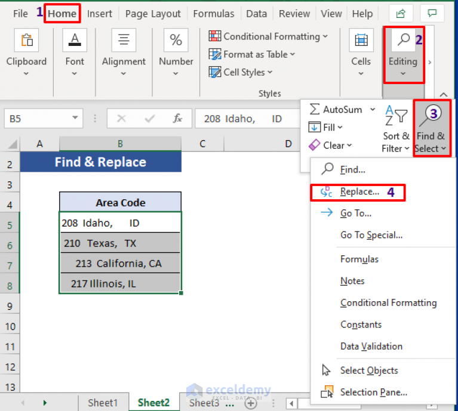Collapse the ribbon with the caret
Viewport: 458px width, 411px height.
(444, 94)
